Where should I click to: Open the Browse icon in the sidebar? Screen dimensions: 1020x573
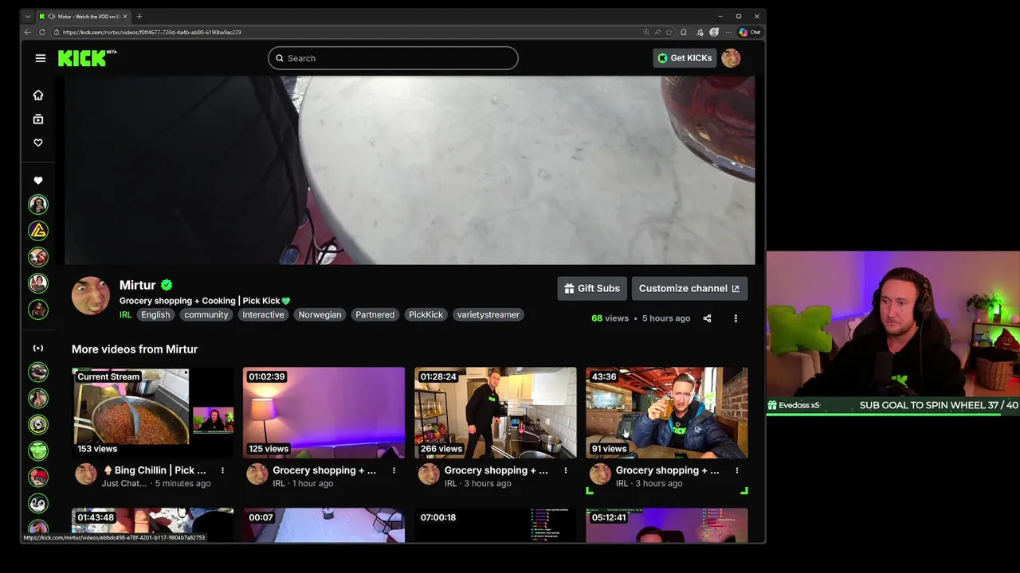coord(38,119)
